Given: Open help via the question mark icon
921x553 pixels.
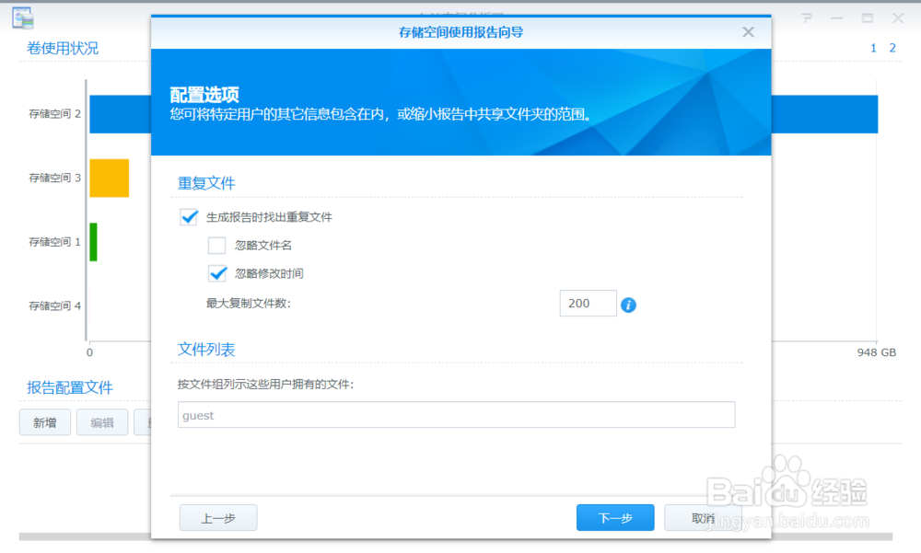Looking at the screenshot, I should point(806,17).
